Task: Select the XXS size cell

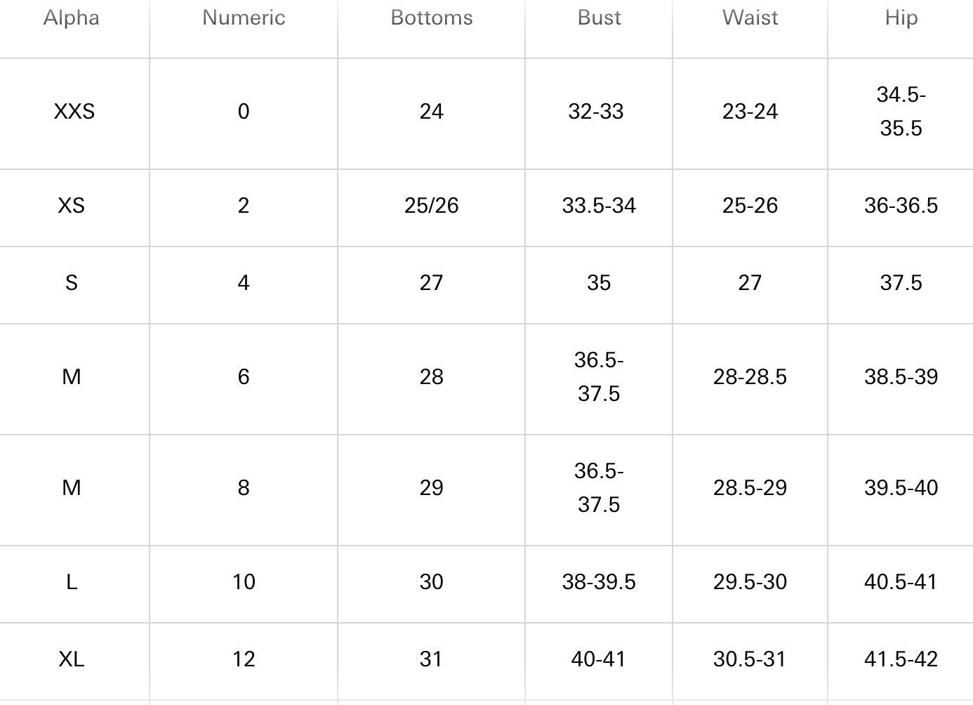Action: (x=74, y=112)
